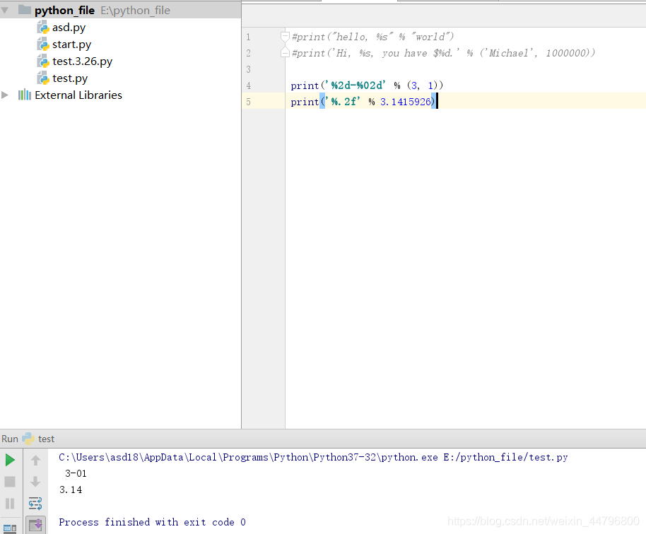Click the Run tool window label
This screenshot has height=534, width=646.
tap(10, 439)
